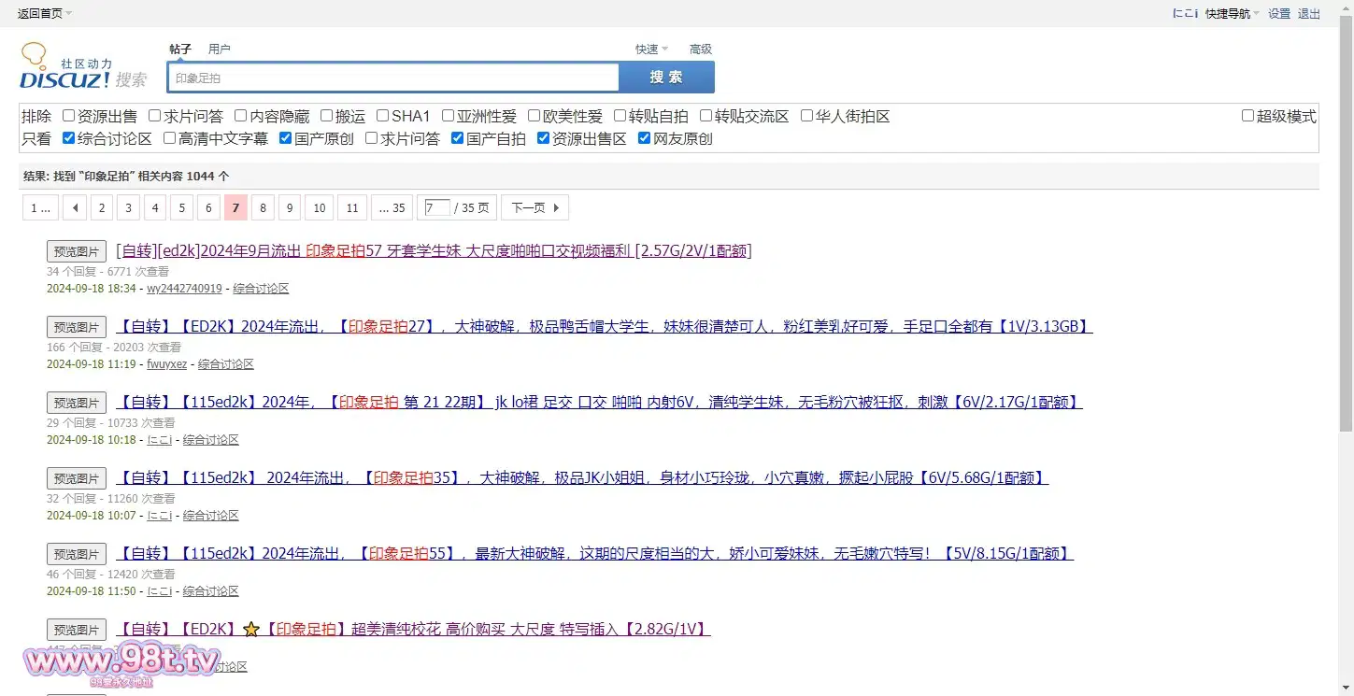
Task: Tick the 搬运 exclude checkbox
Action: [x=326, y=116]
